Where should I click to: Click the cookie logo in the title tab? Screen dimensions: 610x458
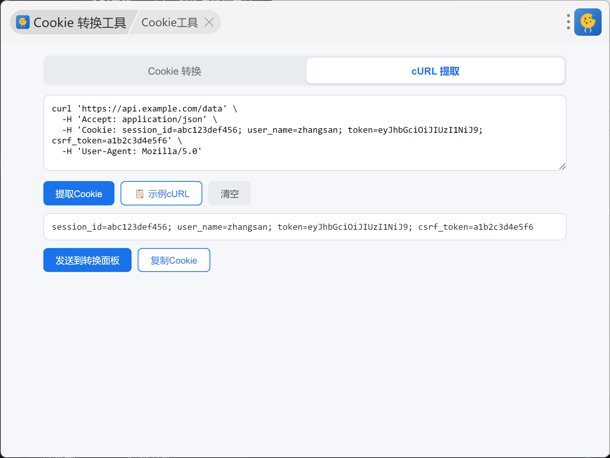pyautogui.click(x=23, y=22)
